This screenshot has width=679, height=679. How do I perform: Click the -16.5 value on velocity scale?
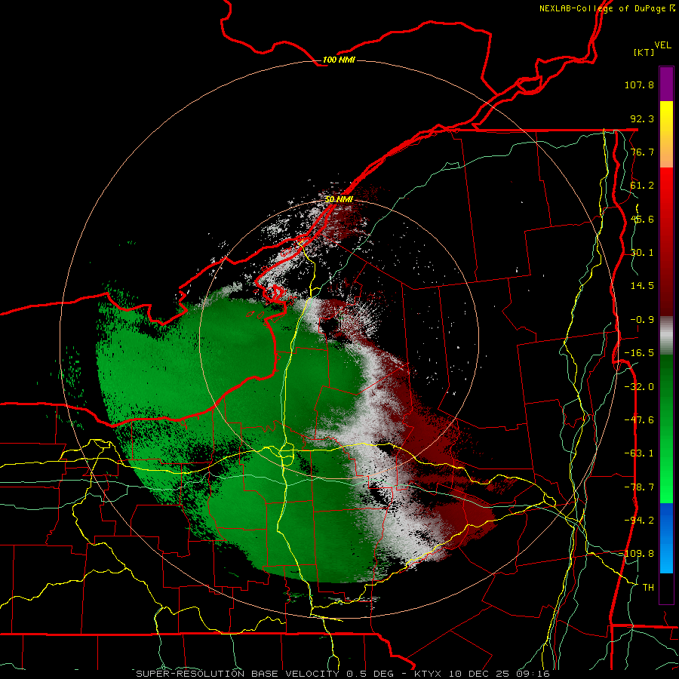pos(639,353)
